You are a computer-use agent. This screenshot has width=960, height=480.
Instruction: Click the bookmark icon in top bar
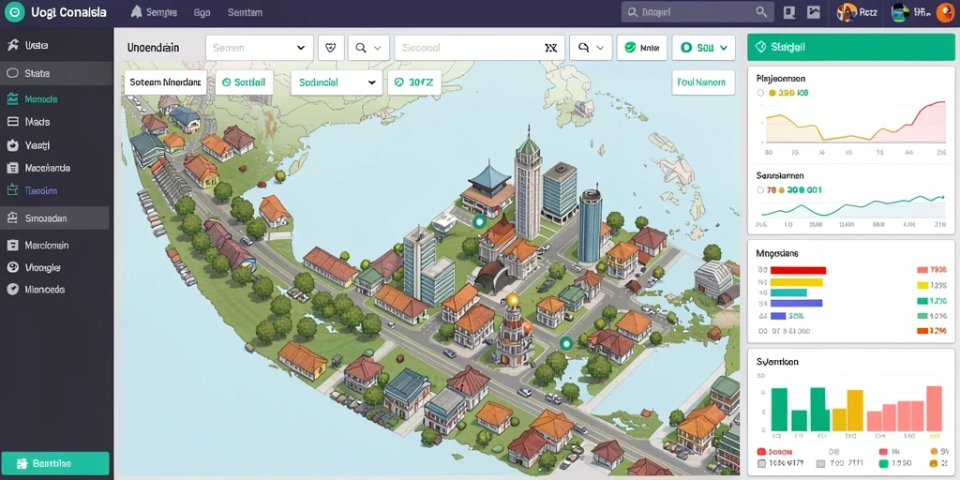(x=788, y=12)
